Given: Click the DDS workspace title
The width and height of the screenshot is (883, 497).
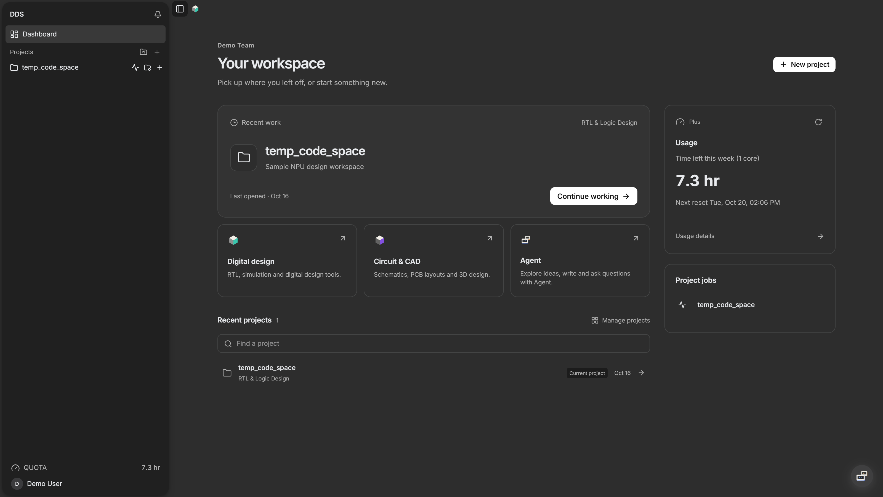Looking at the screenshot, I should [17, 14].
